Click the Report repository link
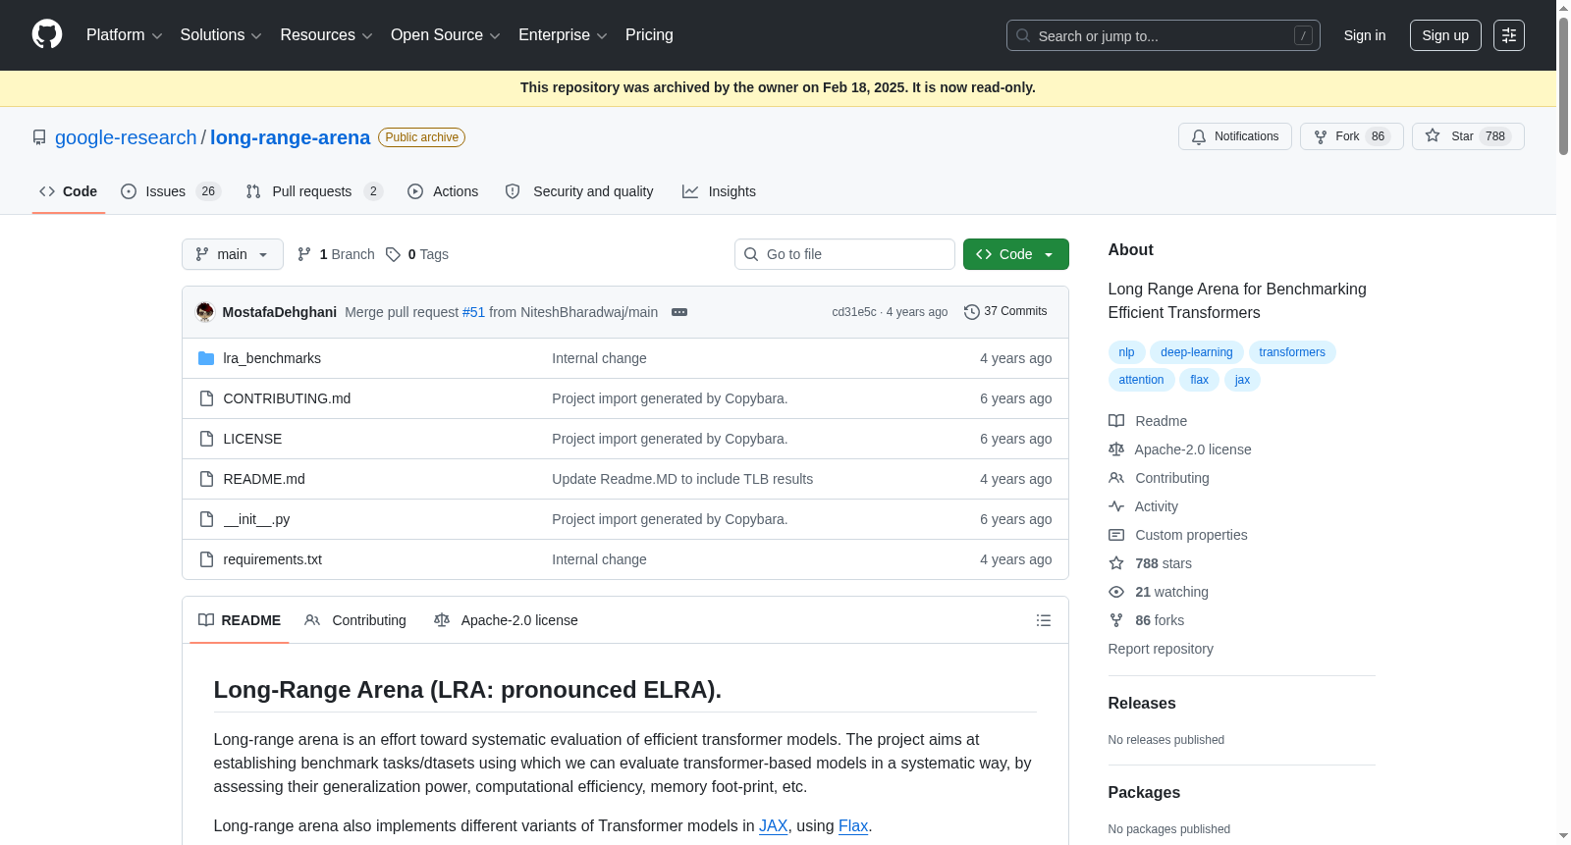The width and height of the screenshot is (1571, 845). click(1161, 649)
